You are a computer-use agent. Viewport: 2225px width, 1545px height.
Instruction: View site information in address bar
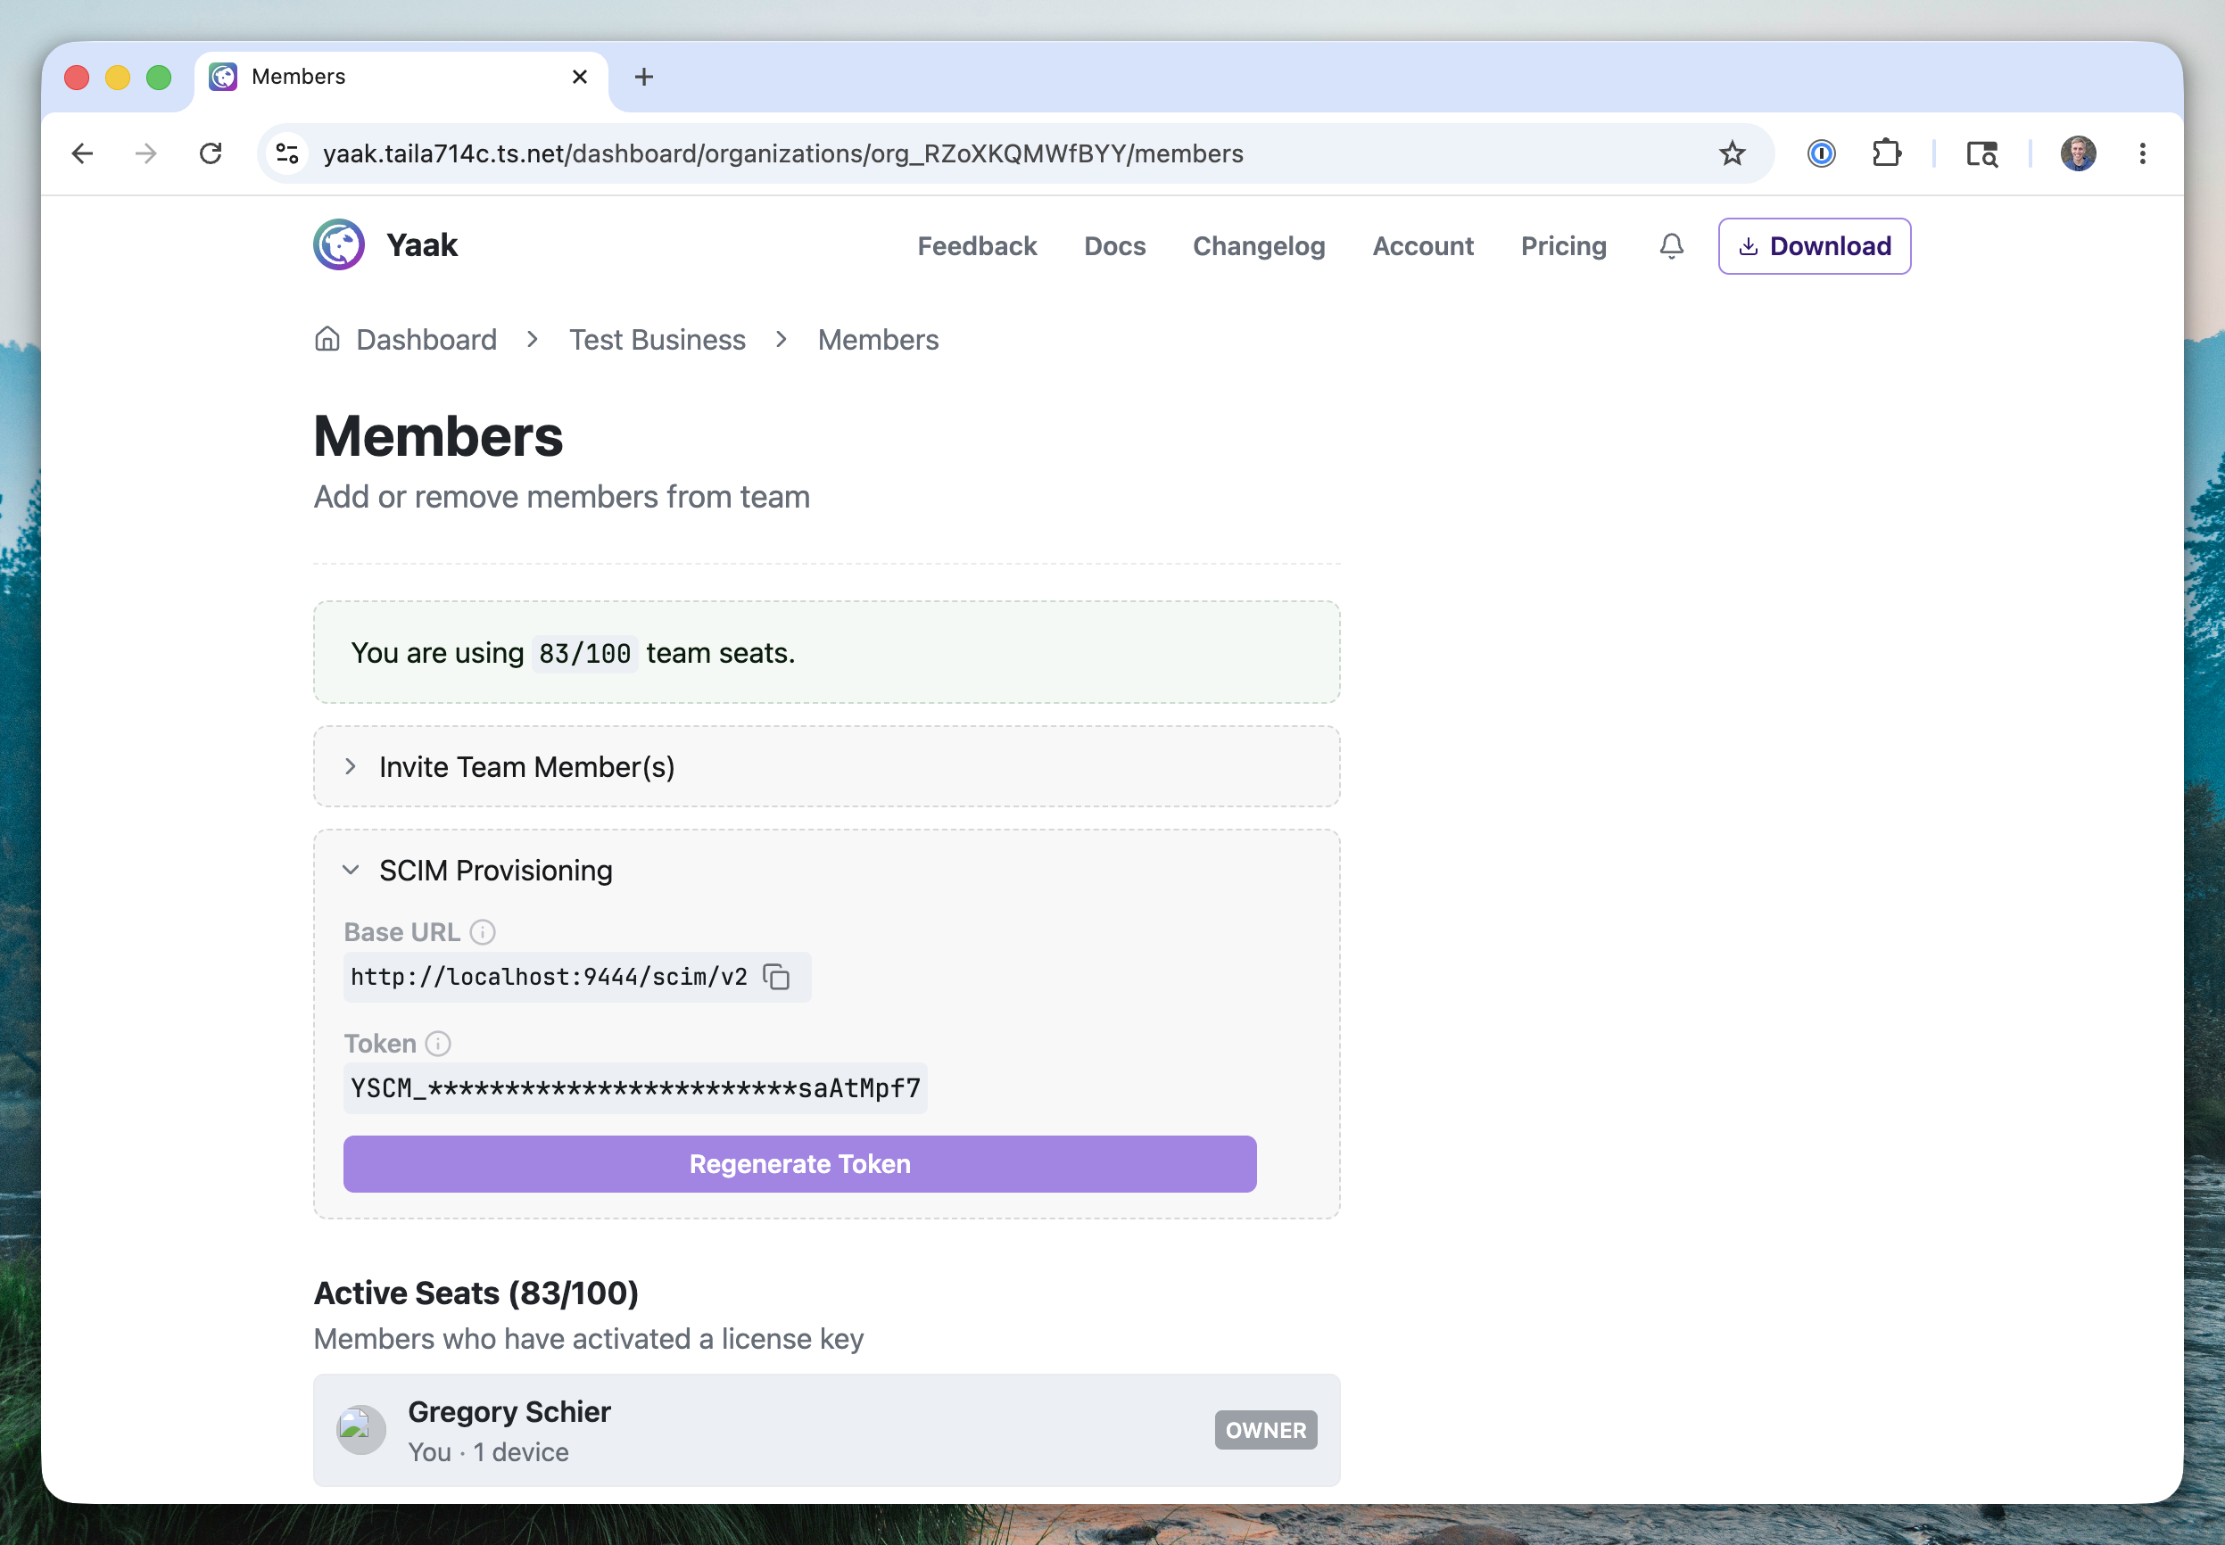pyautogui.click(x=287, y=153)
